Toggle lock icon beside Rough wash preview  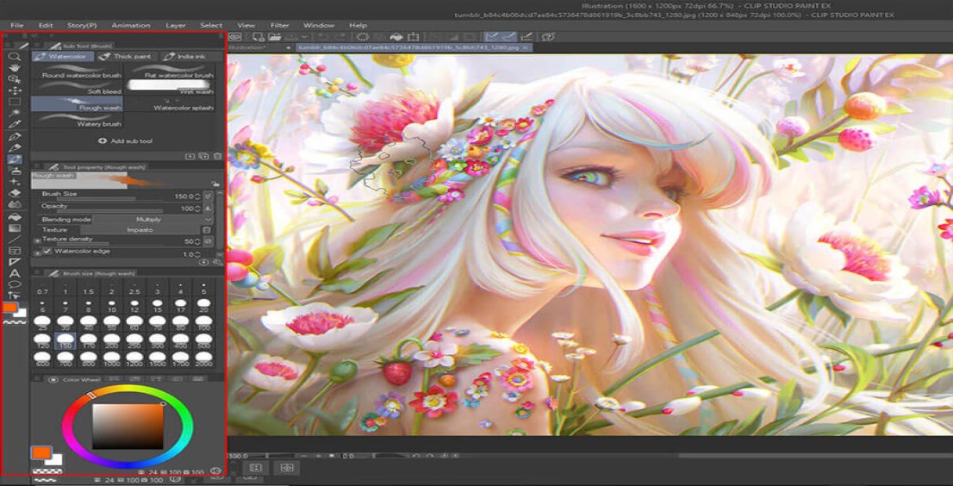coord(215,183)
